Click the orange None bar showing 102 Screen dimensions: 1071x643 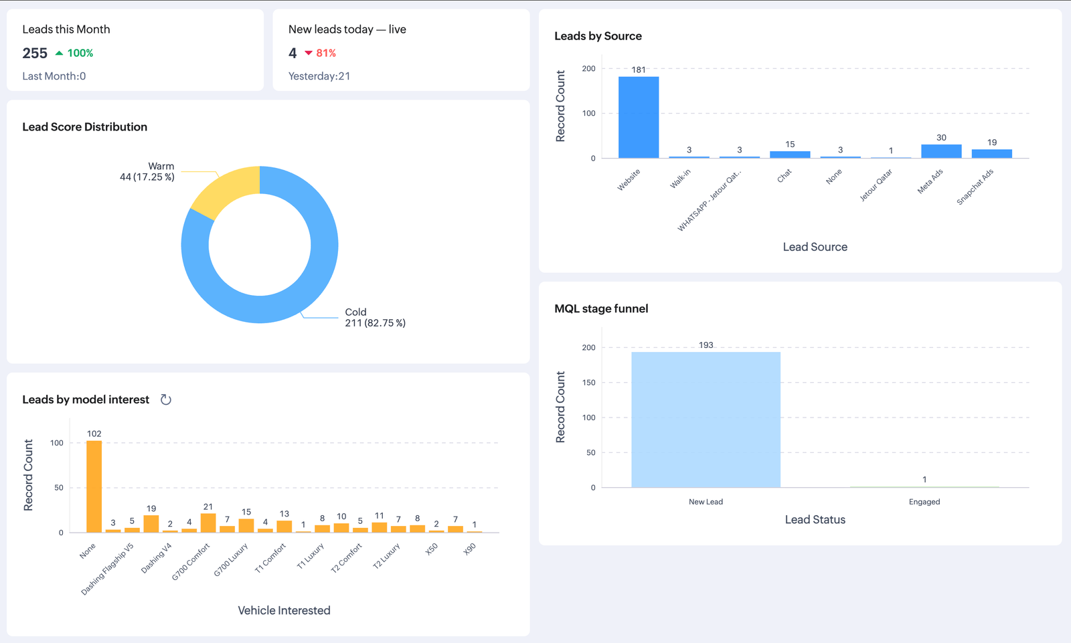(94, 486)
